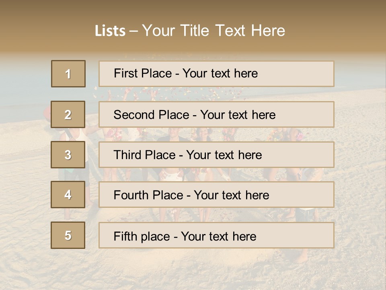
Task: Click empty right end of Third Place box
Action: [x=306, y=155]
